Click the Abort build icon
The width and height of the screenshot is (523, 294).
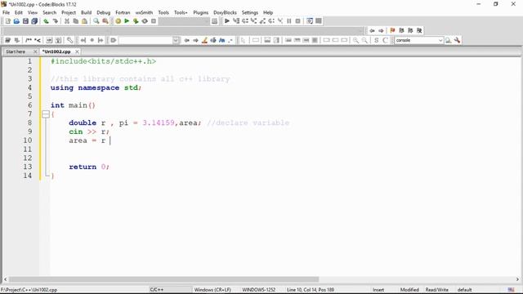[x=154, y=21]
